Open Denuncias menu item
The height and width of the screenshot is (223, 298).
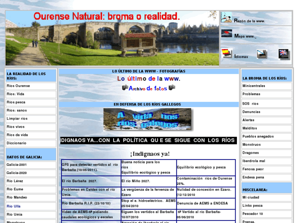pyautogui.click(x=266, y=112)
